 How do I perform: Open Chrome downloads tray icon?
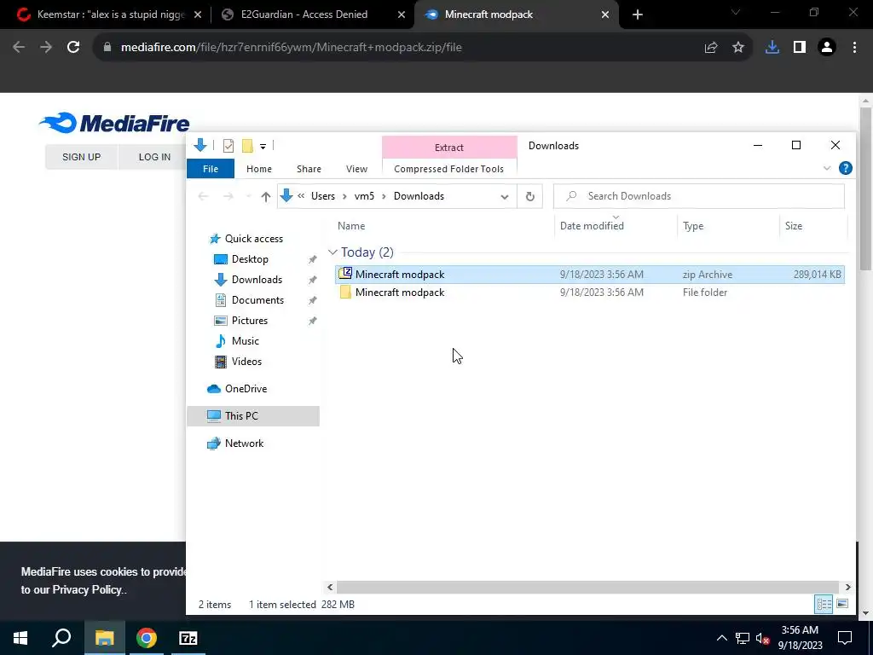click(x=772, y=48)
